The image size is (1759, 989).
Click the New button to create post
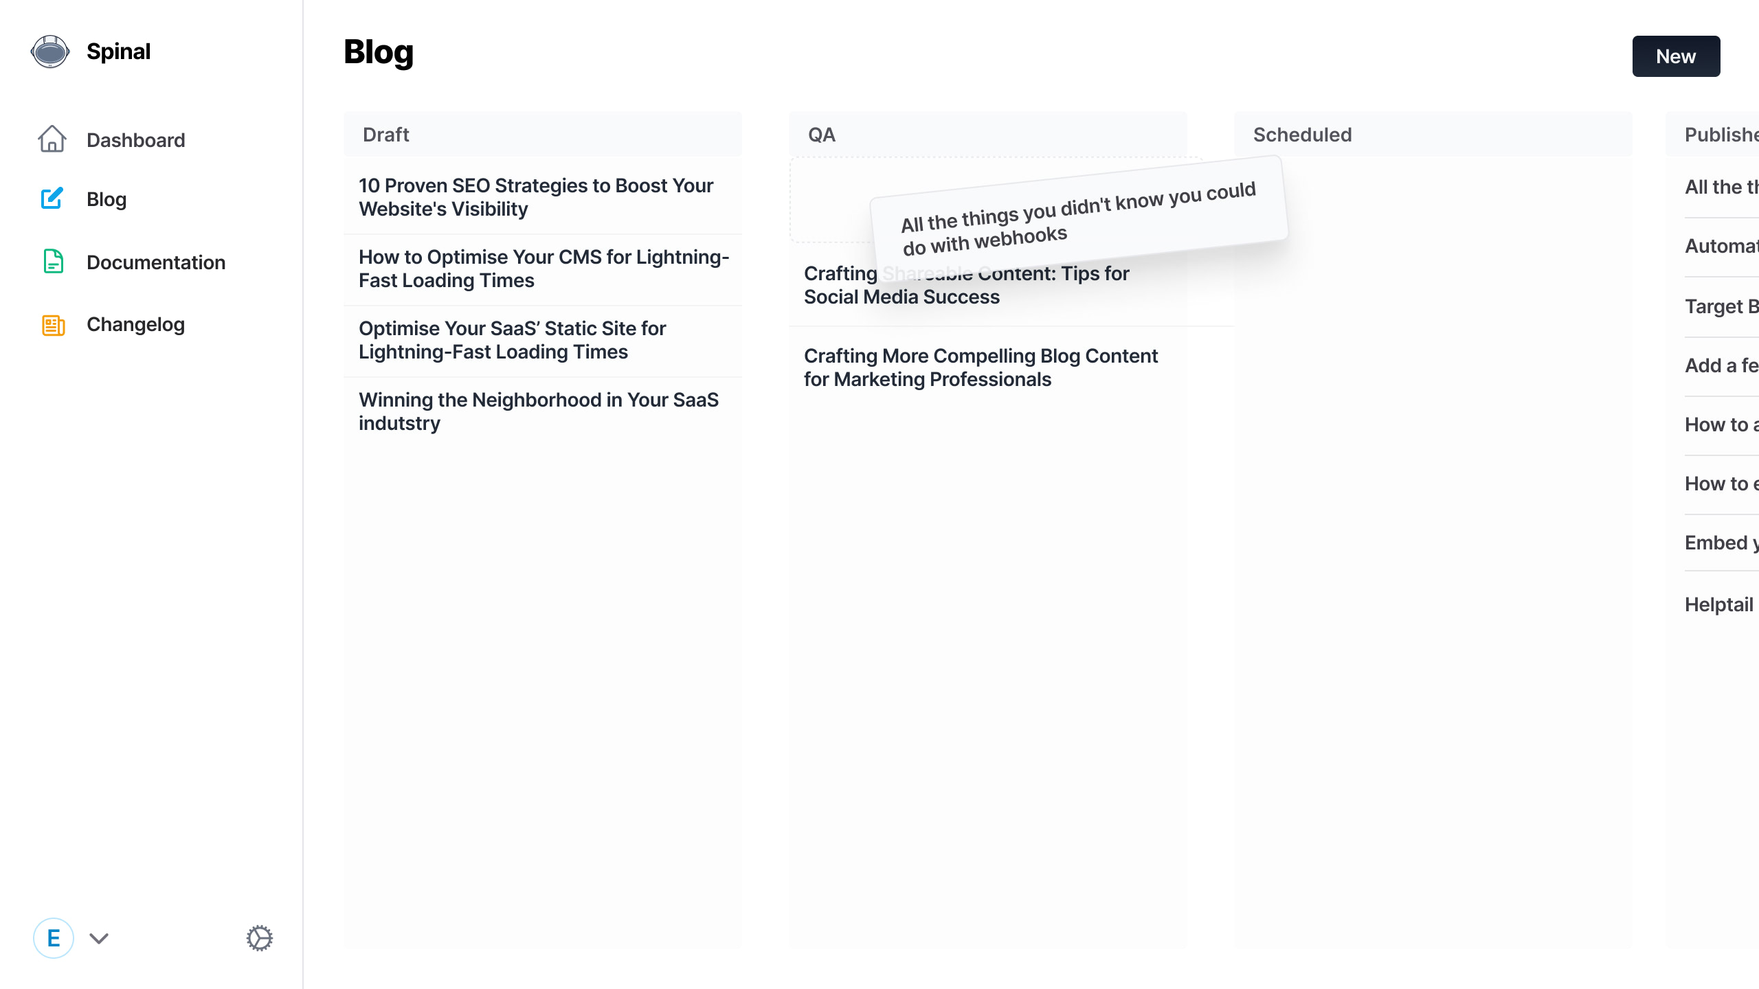point(1677,56)
